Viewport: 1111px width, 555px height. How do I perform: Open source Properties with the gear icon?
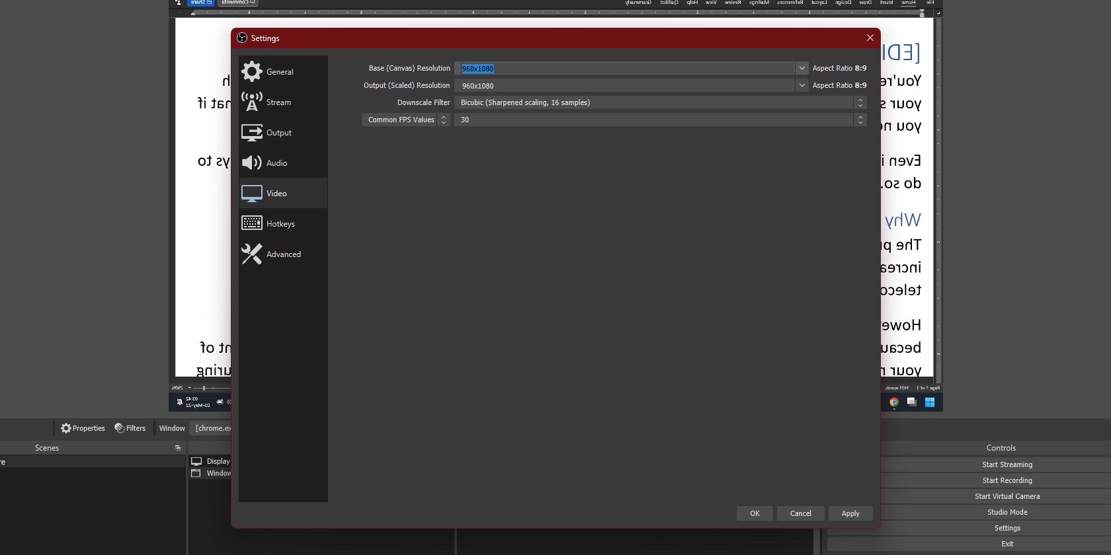click(x=83, y=428)
